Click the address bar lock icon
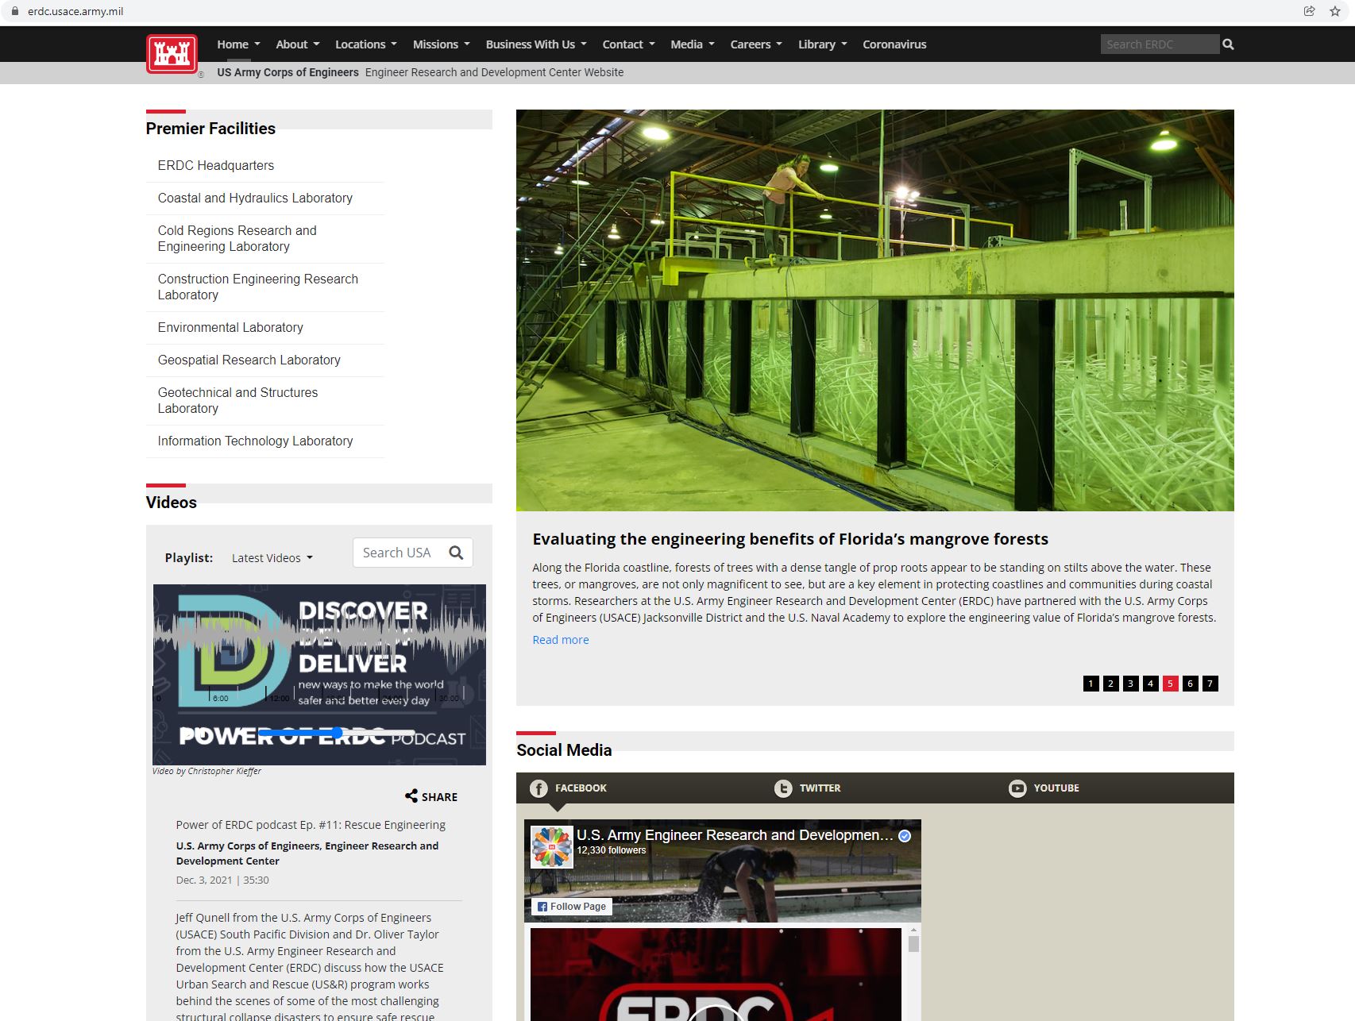The width and height of the screenshot is (1355, 1021). coord(14,11)
